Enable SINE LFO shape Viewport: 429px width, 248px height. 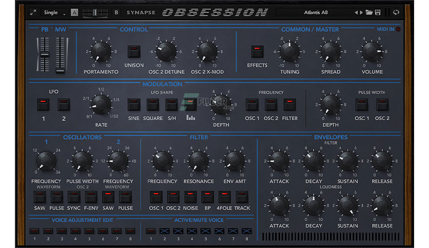coord(134,105)
